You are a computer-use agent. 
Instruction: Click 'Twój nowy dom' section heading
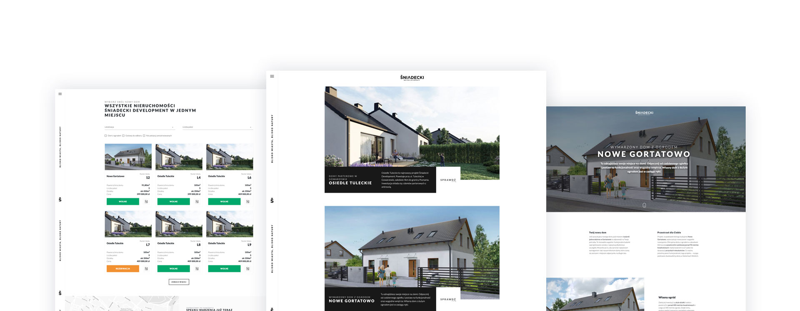597,232
